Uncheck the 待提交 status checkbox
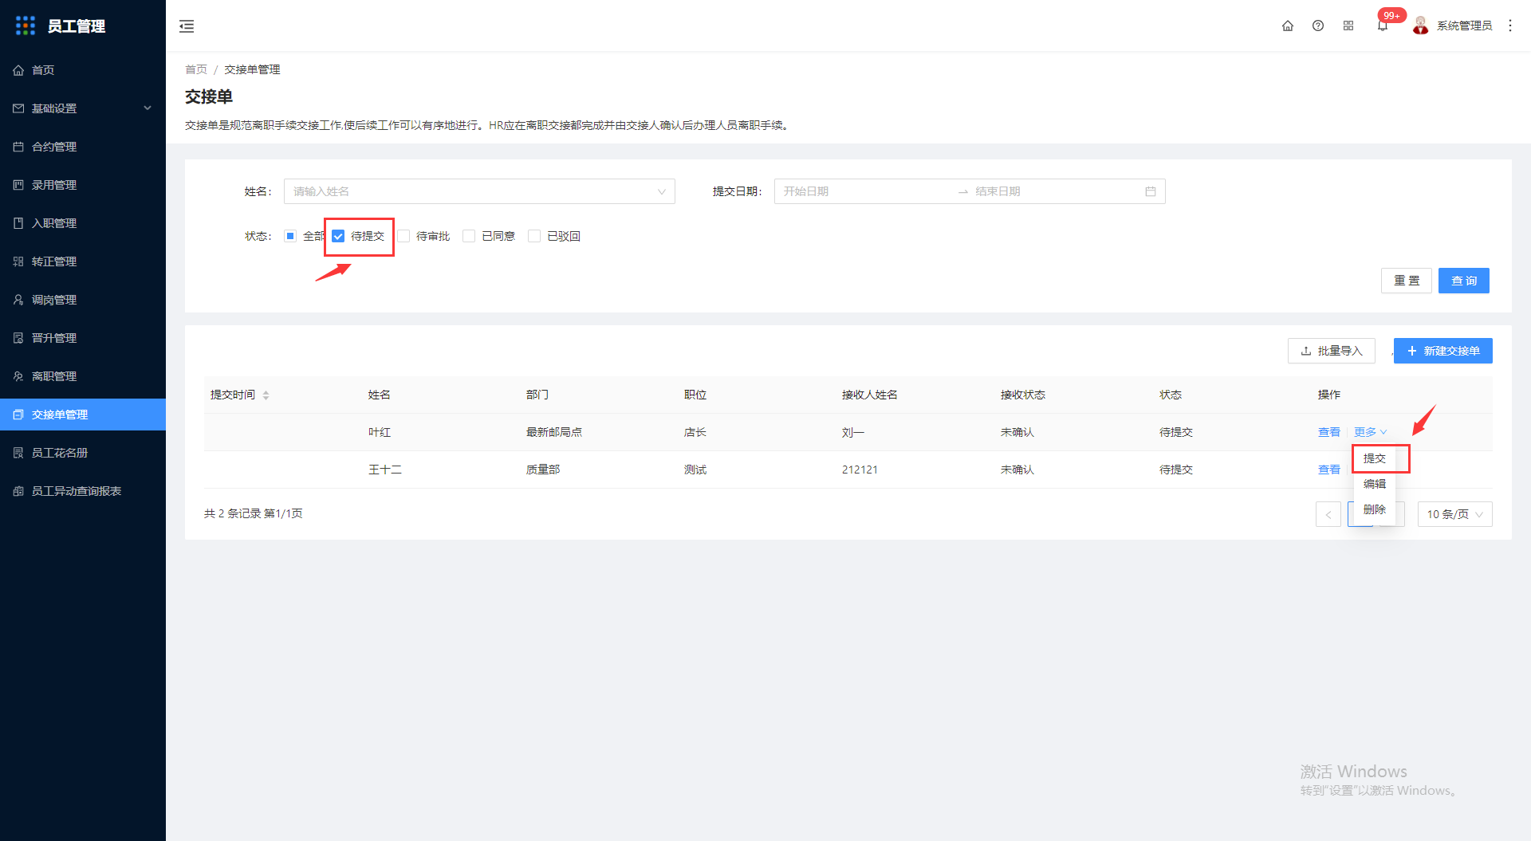1531x841 pixels. 338,236
